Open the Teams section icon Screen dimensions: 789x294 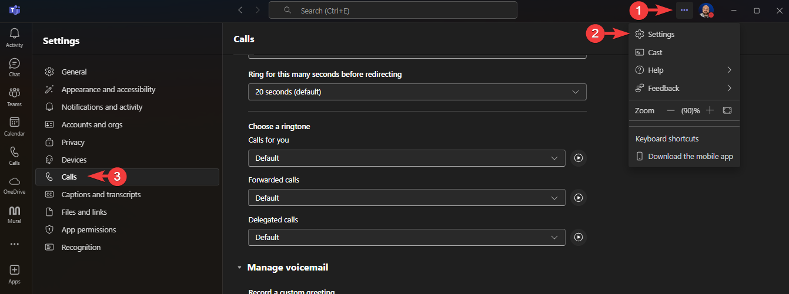(x=15, y=97)
